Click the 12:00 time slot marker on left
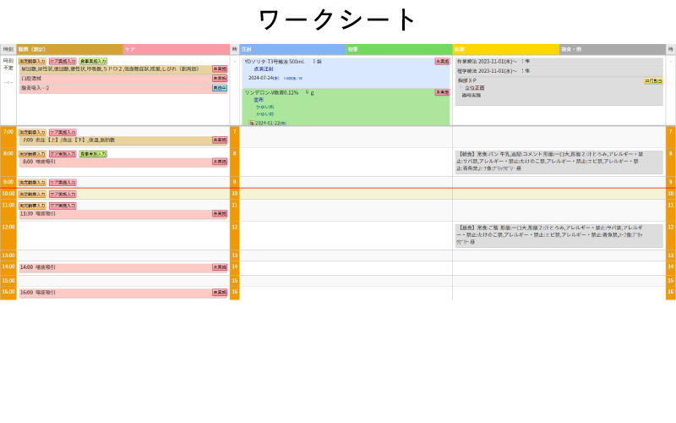676x423 pixels. 8,227
